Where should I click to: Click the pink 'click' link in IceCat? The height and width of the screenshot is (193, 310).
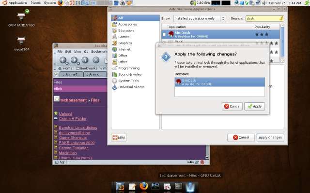point(58,89)
